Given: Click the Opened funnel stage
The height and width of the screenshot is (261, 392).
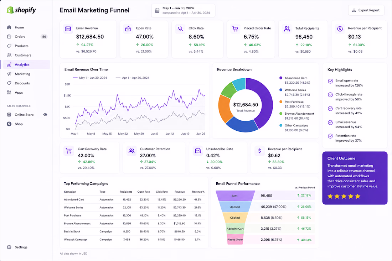Looking at the screenshot, I should [235, 207].
